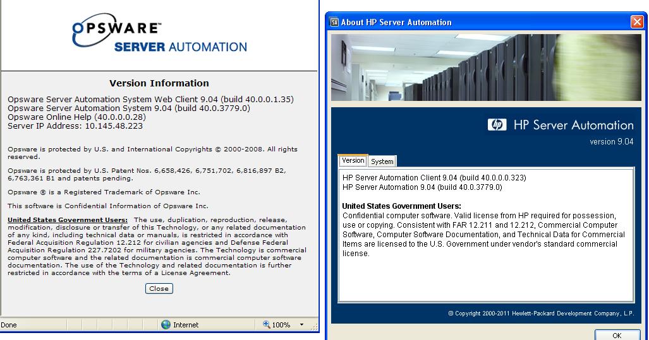Click the 100% zoom magnifier icon
The height and width of the screenshot is (340, 649).
pos(267,325)
